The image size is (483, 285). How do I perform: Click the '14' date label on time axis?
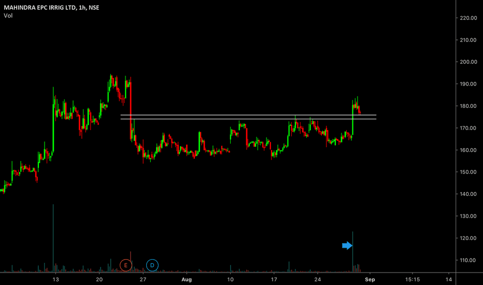coord(449,279)
